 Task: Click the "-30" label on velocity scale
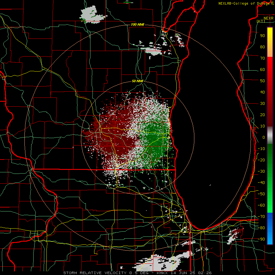tap(261, 171)
